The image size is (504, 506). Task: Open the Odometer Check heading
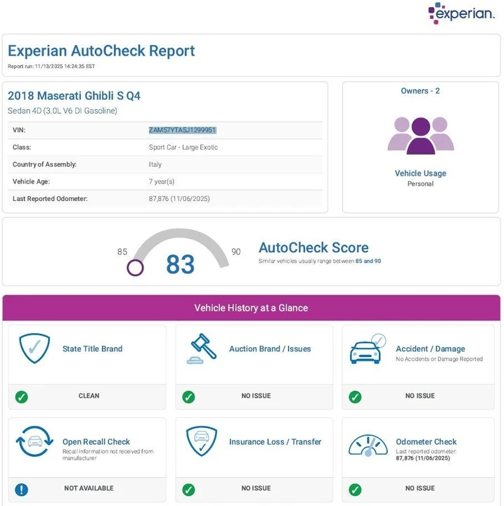pos(426,441)
